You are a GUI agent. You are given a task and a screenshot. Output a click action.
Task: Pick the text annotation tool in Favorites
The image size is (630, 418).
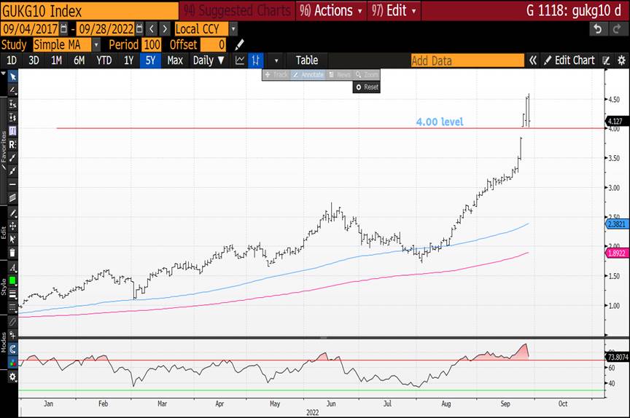tap(12, 131)
